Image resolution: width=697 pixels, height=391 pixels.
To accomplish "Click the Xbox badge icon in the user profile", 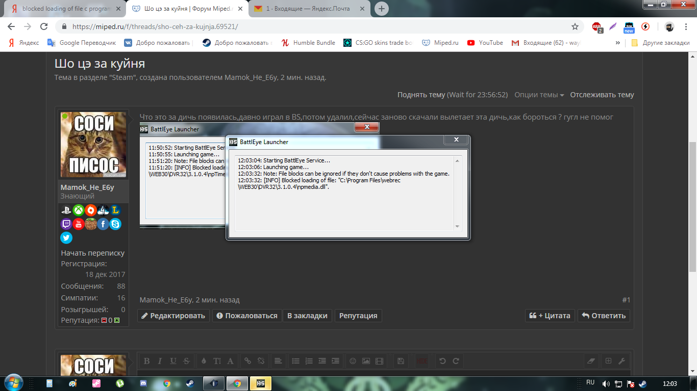I will click(79, 210).
